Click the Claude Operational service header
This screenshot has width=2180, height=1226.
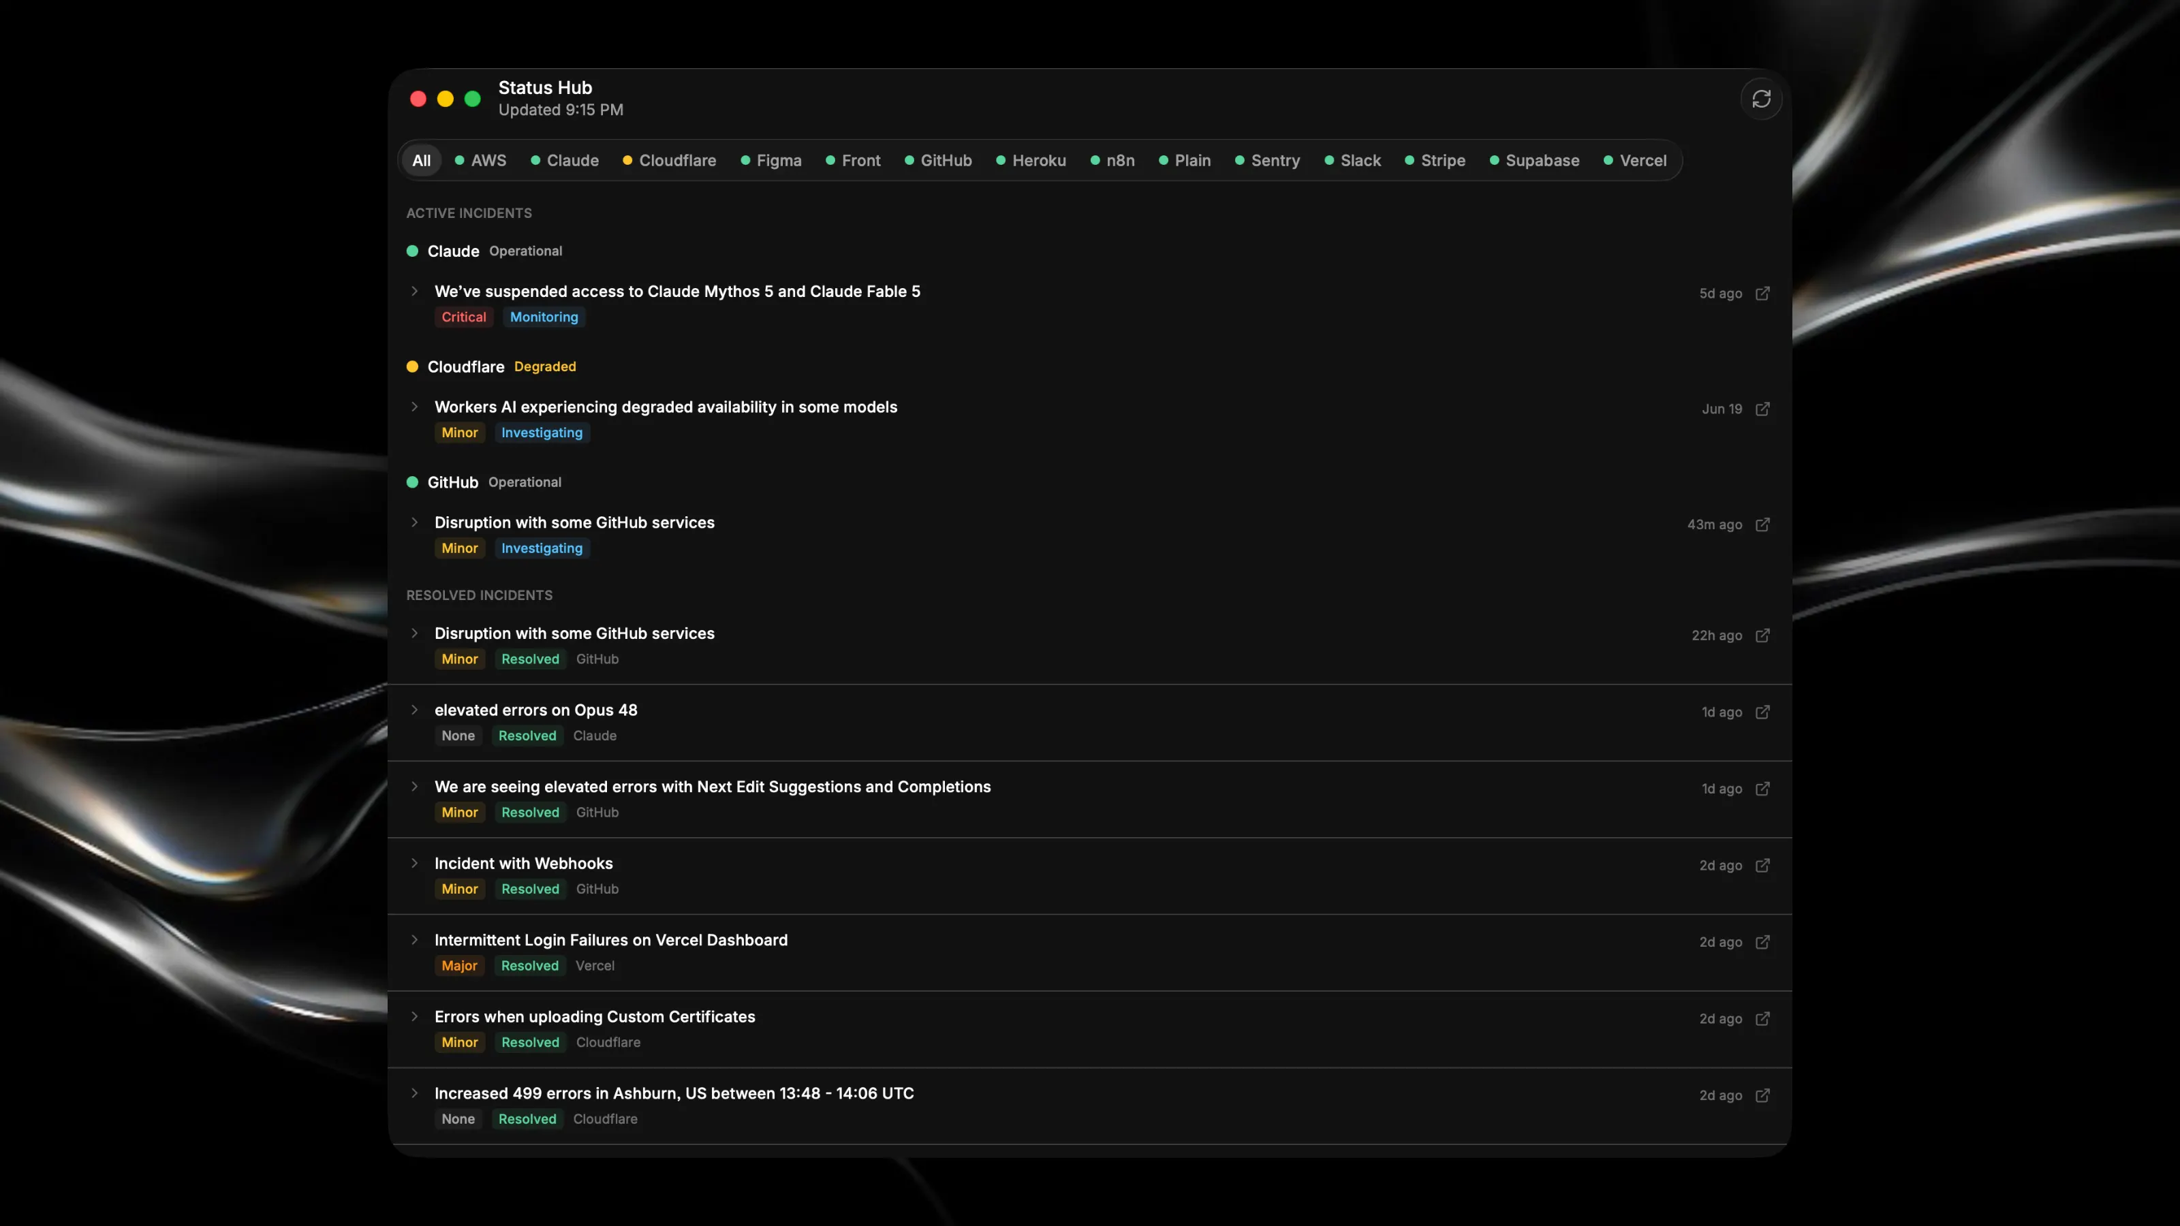[485, 251]
